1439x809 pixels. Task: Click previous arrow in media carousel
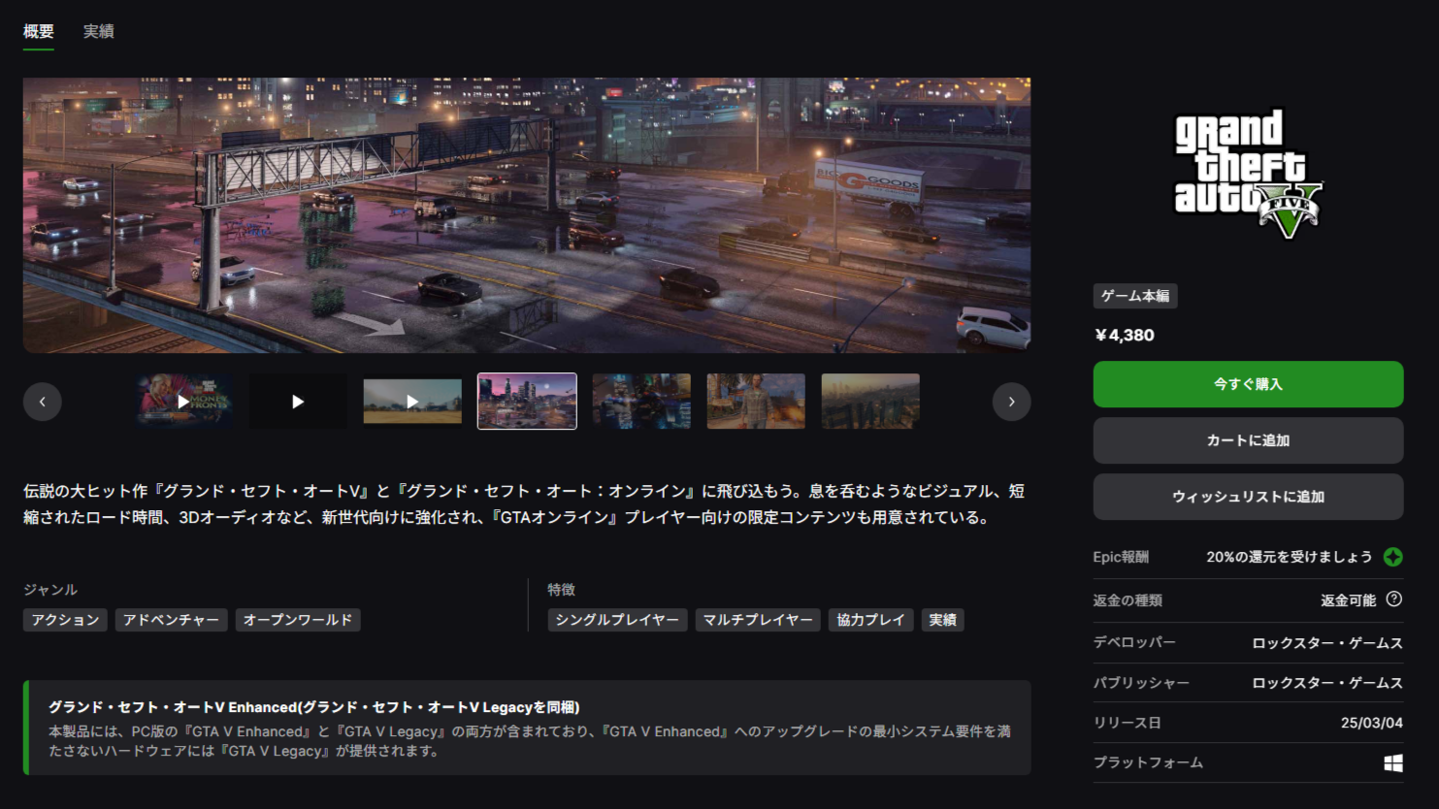pyautogui.click(x=43, y=402)
